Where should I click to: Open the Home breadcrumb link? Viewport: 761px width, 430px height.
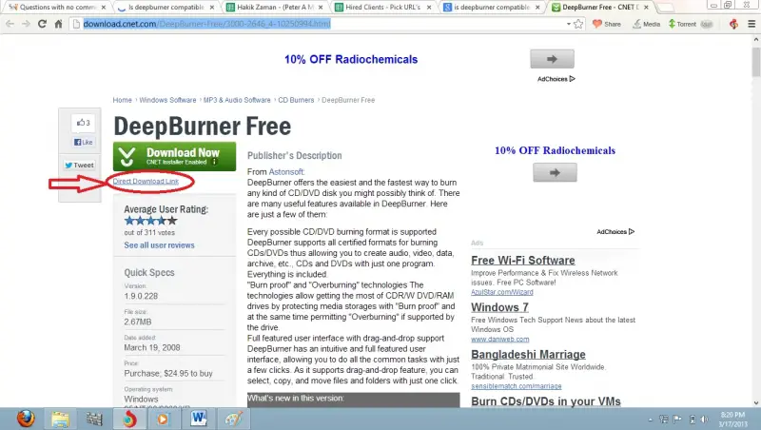(x=123, y=100)
